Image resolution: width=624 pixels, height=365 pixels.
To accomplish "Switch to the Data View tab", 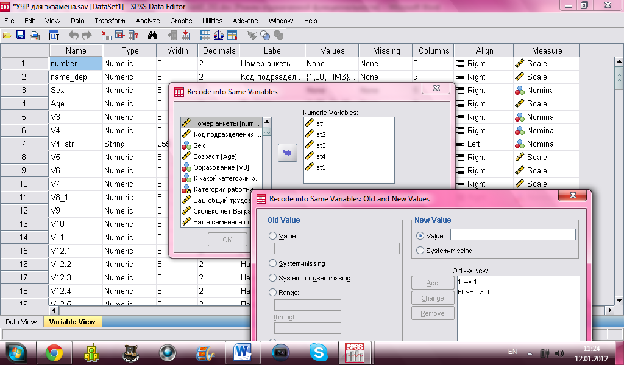I will tap(21, 322).
